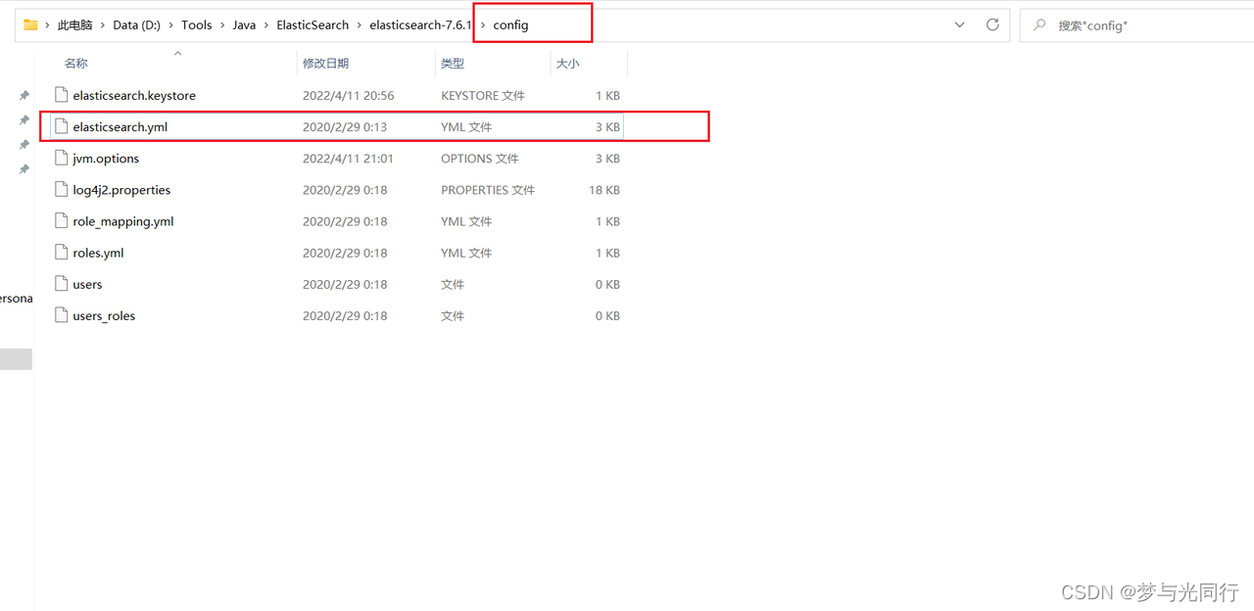Sort by 修改日期 column header

click(x=325, y=63)
